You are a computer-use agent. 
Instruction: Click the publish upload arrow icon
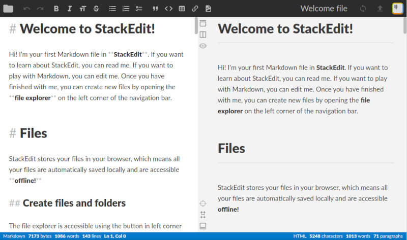[380, 9]
